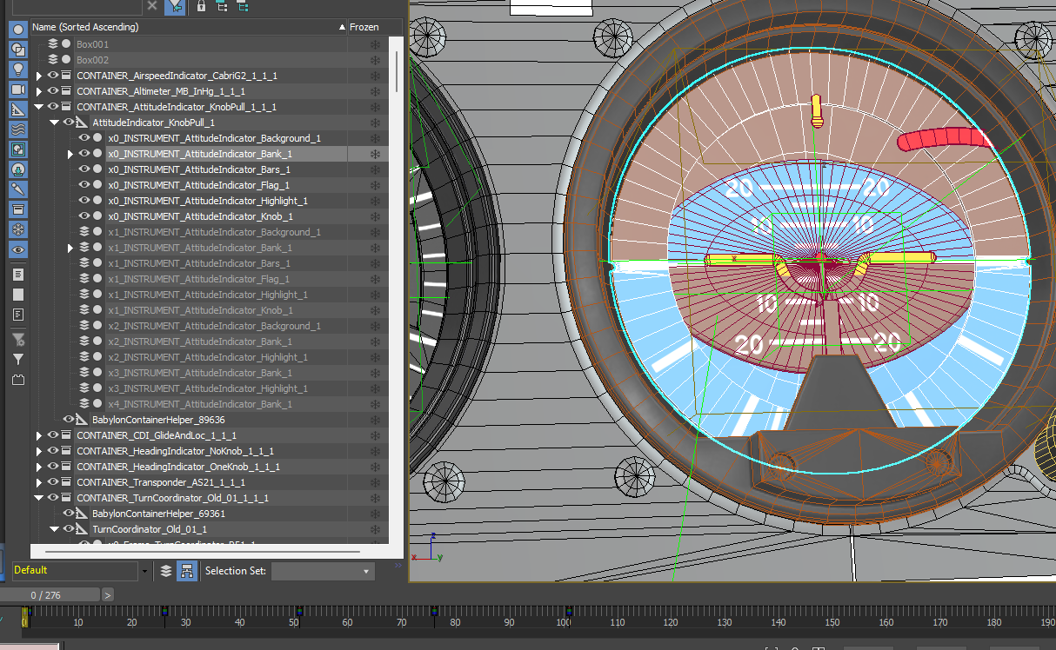Expand CONTAINER_AirspeedIndicator_CabriG2_1_1_1 tree node
This screenshot has width=1056, height=650.
pos(39,76)
